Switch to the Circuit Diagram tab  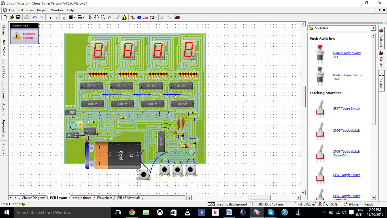33,198
